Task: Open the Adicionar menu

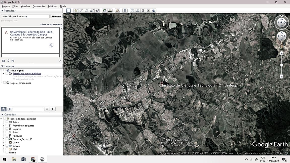Action: click(x=52, y=6)
